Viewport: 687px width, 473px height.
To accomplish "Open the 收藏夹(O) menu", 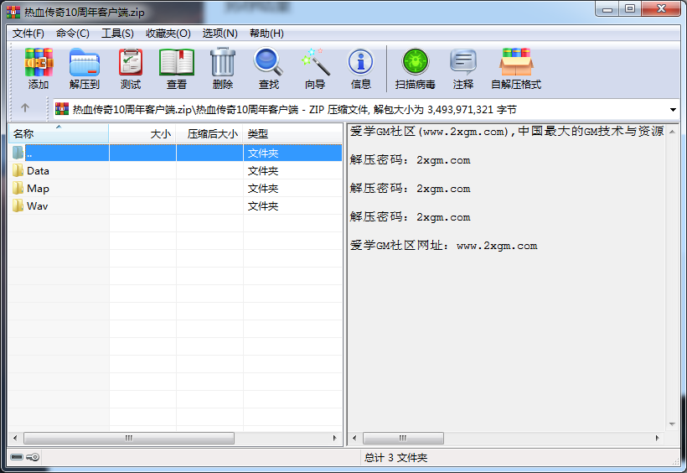I will click(168, 34).
